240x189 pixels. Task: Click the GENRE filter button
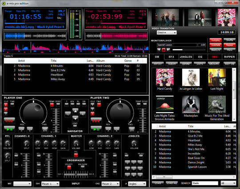point(186,64)
